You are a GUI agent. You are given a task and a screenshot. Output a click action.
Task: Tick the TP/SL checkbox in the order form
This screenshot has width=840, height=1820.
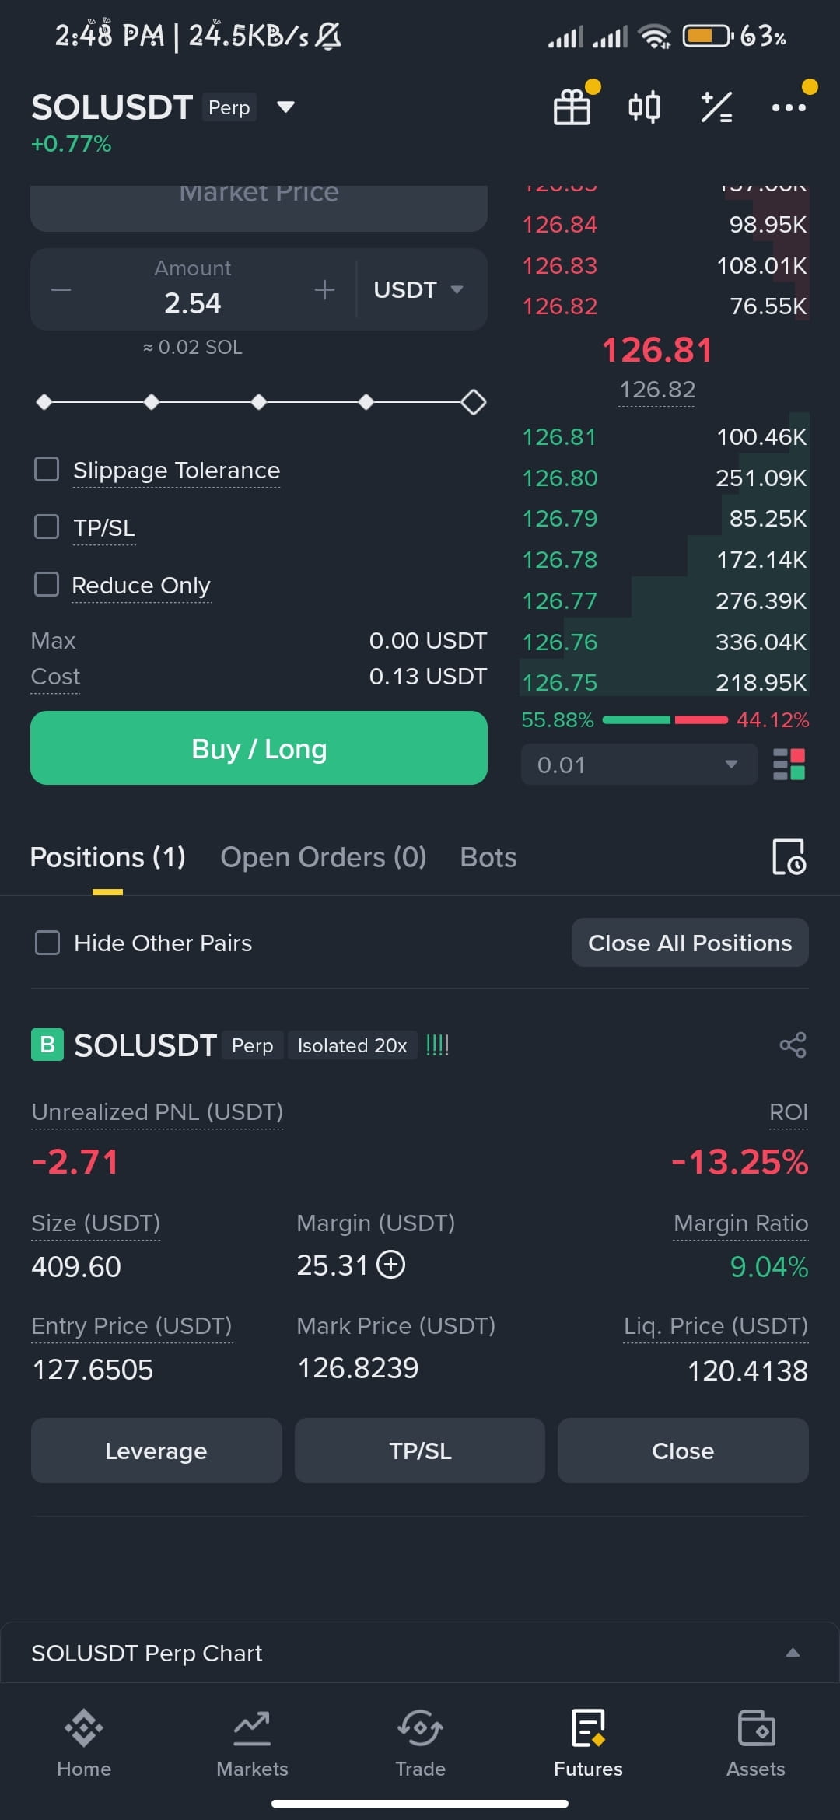click(47, 527)
